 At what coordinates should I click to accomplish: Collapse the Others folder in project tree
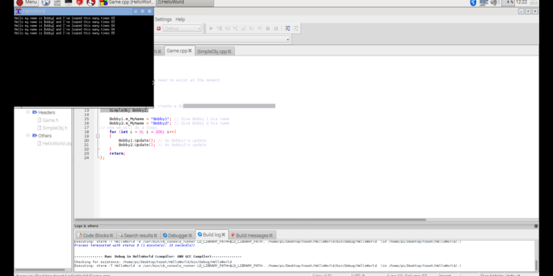pos(28,136)
